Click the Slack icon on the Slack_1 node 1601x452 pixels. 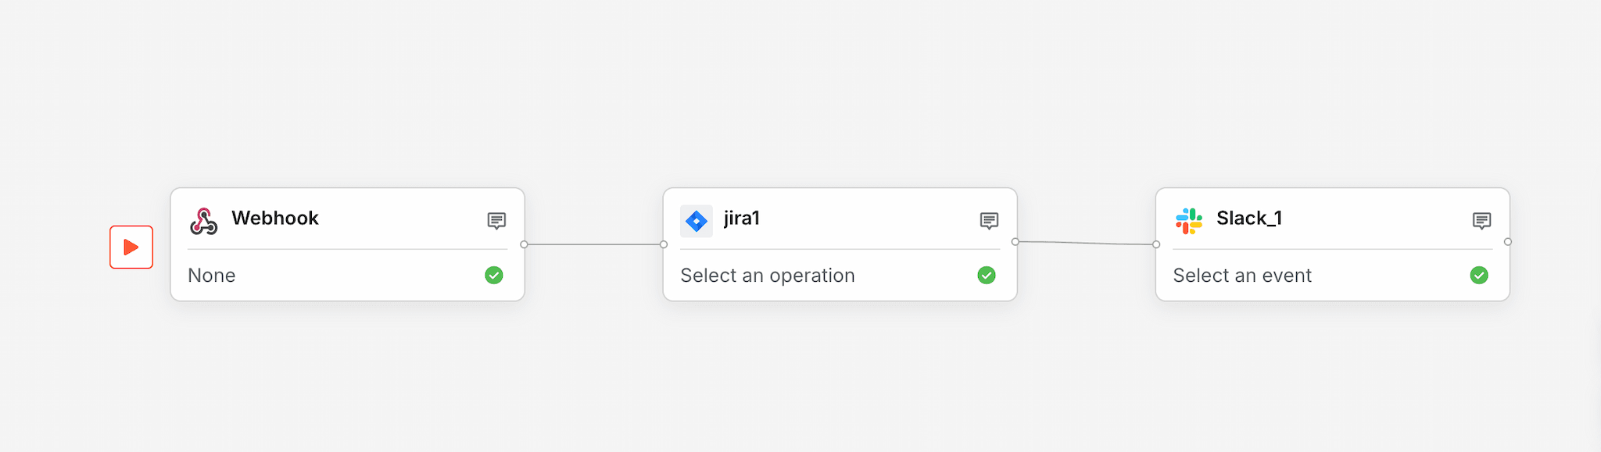[x=1189, y=219]
